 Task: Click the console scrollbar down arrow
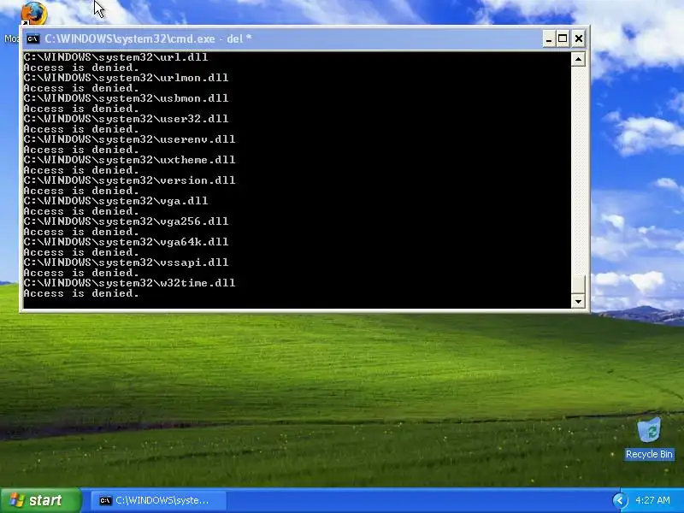pyautogui.click(x=578, y=301)
